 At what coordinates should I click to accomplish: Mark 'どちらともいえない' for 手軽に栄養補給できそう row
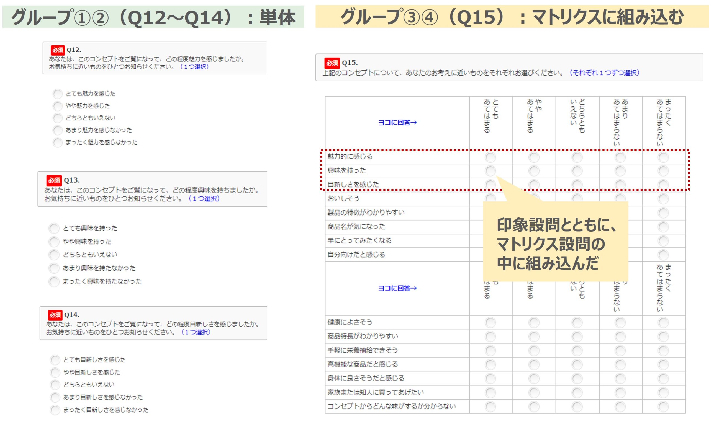coord(577,351)
